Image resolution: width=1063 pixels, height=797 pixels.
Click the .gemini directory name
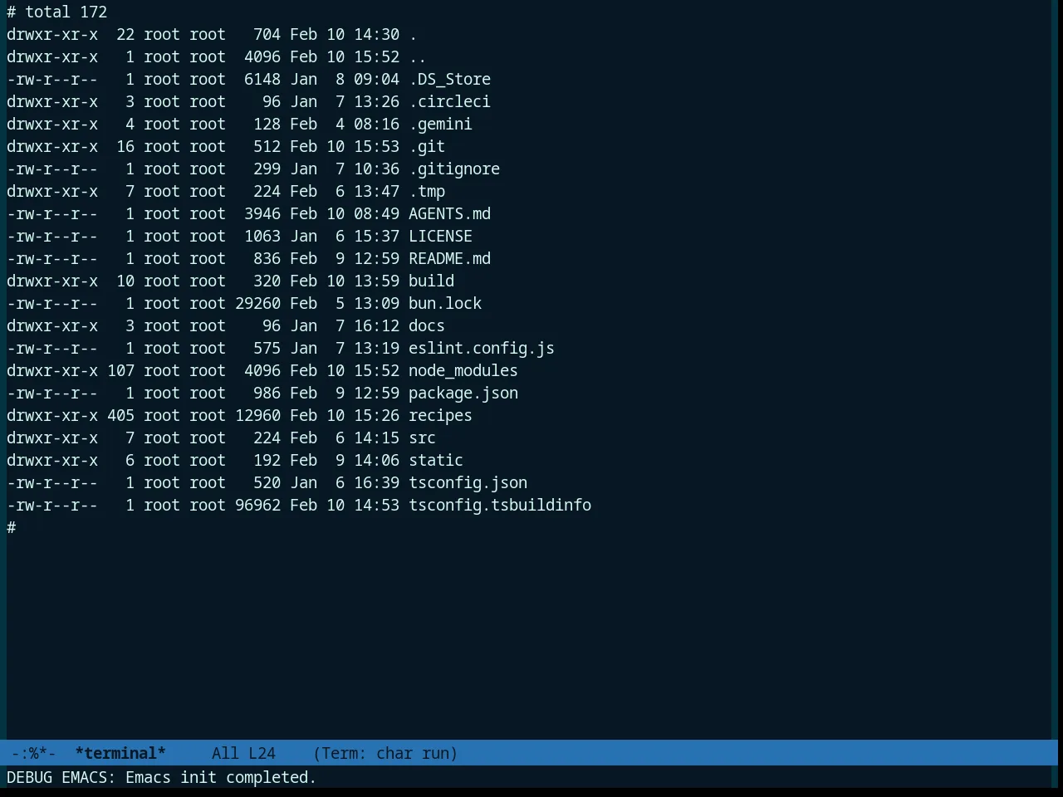pos(440,124)
